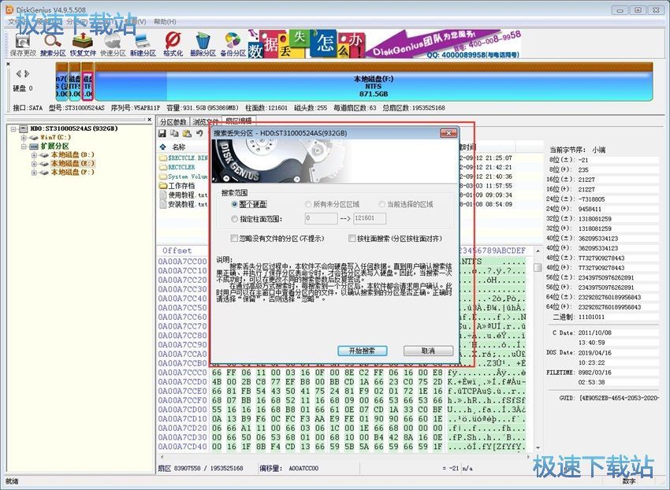Go to previous disk with left arrow
Image resolution: width=670 pixels, height=490 pixels.
tap(18, 74)
